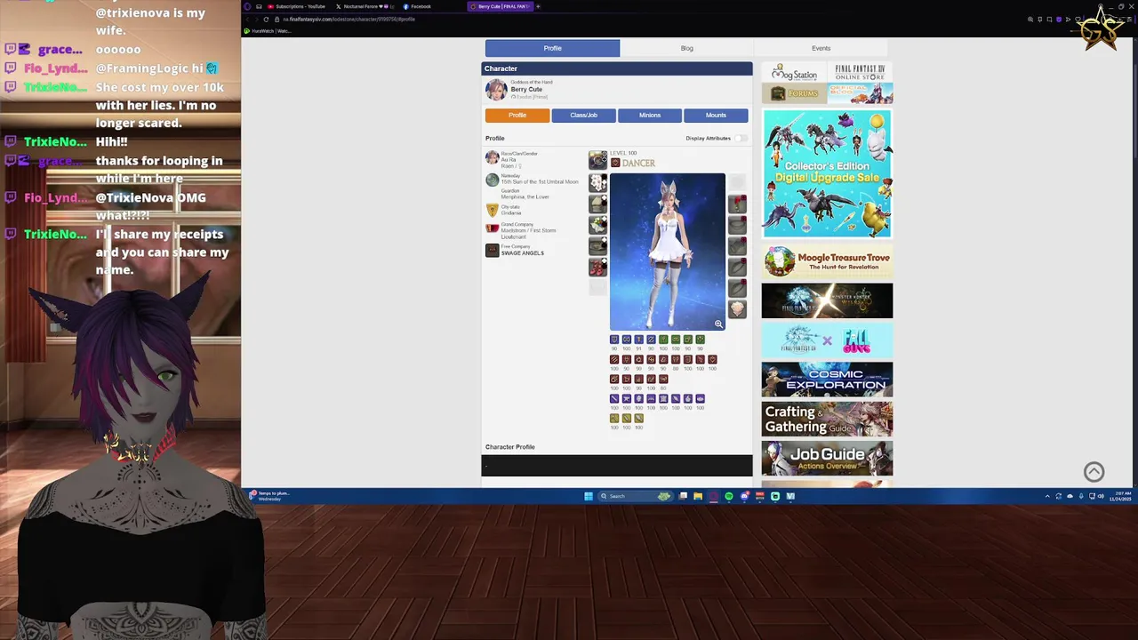
Task: Select the blue Profile tab
Action: point(552,48)
